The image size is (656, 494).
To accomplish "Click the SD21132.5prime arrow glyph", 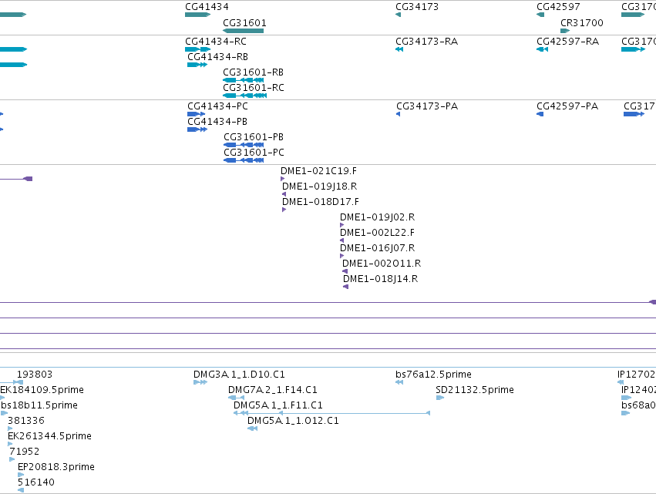I will coord(439,398).
